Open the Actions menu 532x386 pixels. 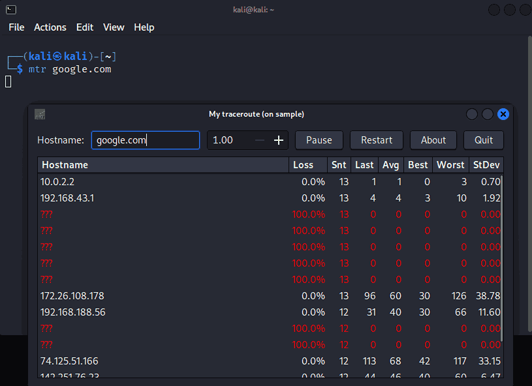50,27
